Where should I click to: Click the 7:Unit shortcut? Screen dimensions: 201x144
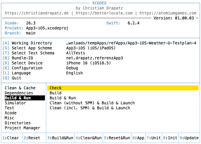154,138
